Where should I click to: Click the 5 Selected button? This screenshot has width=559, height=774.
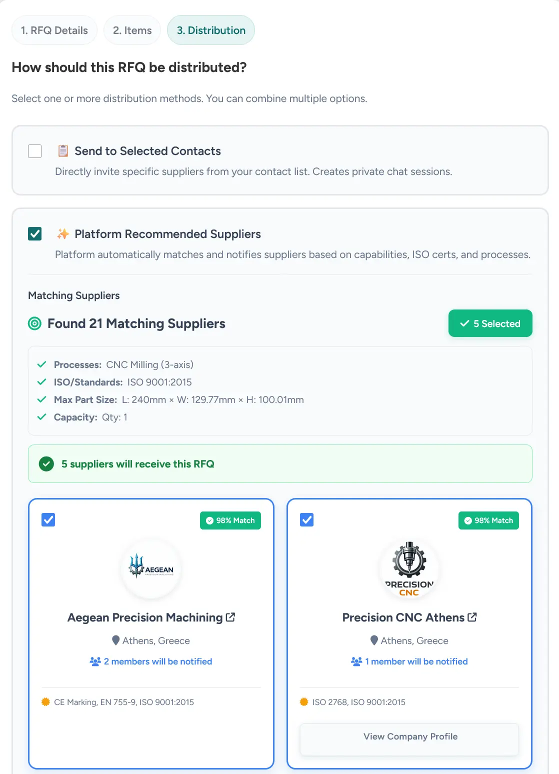(x=490, y=323)
